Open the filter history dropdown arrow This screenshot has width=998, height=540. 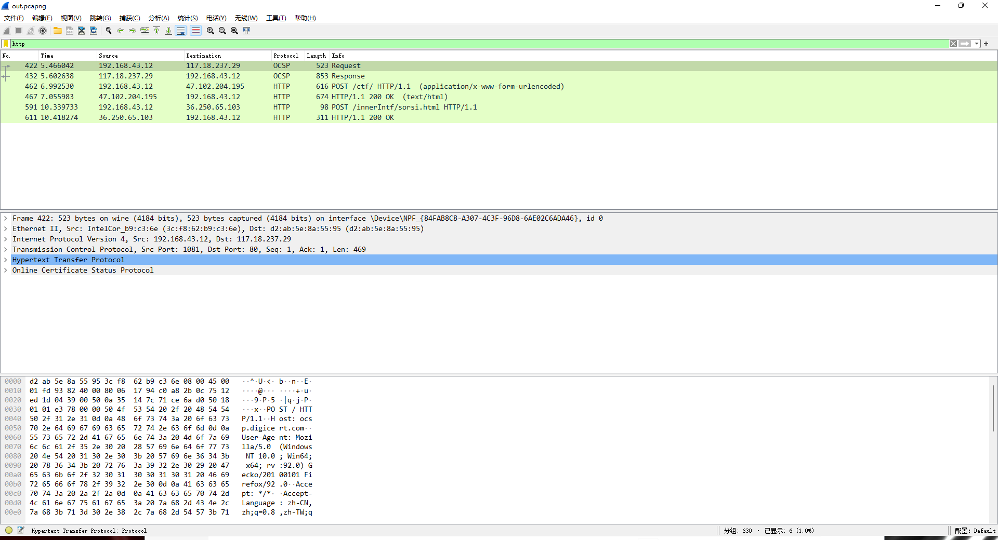click(977, 44)
